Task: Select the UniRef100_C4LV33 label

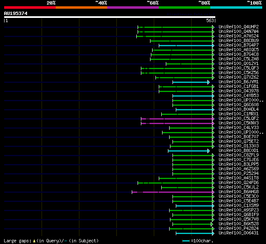Action: coord(239,128)
